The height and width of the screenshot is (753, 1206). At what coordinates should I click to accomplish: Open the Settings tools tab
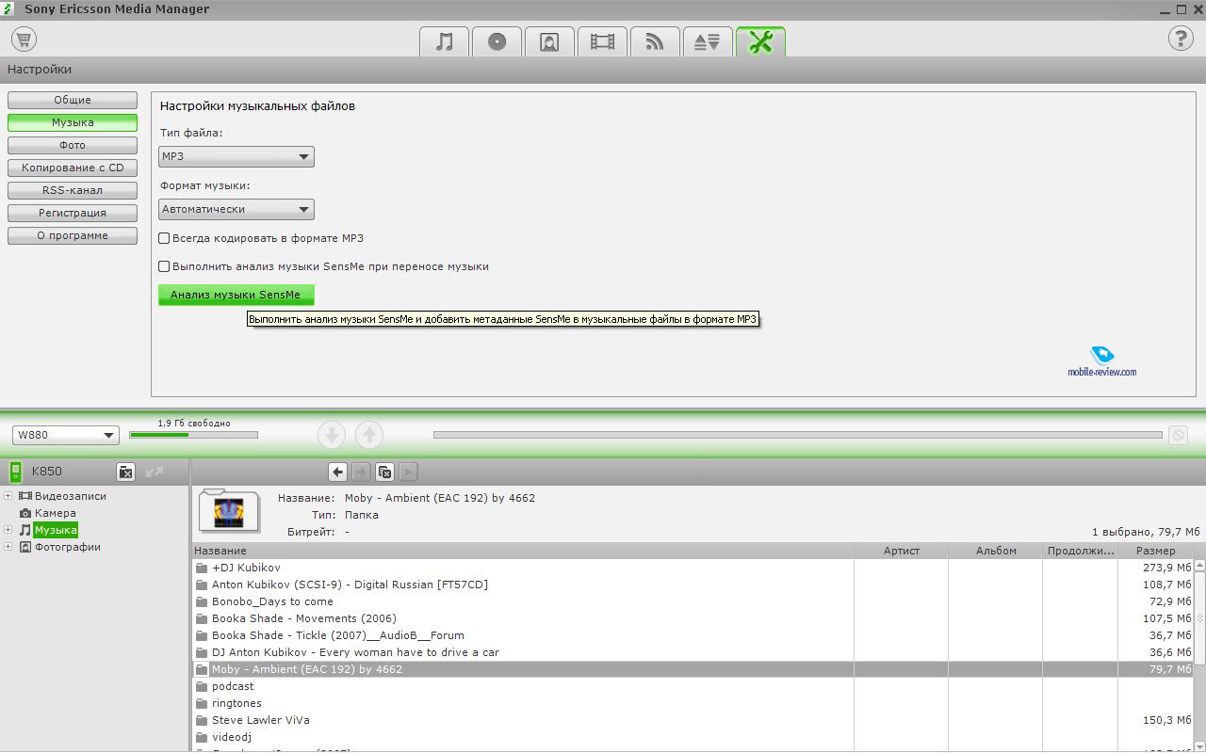(x=760, y=42)
